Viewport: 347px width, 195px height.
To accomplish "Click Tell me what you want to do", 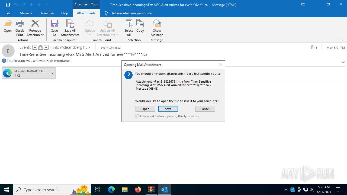I will coord(131,13).
